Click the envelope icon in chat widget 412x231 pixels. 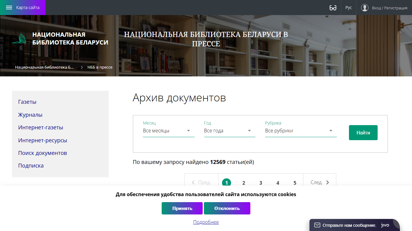[317, 225]
